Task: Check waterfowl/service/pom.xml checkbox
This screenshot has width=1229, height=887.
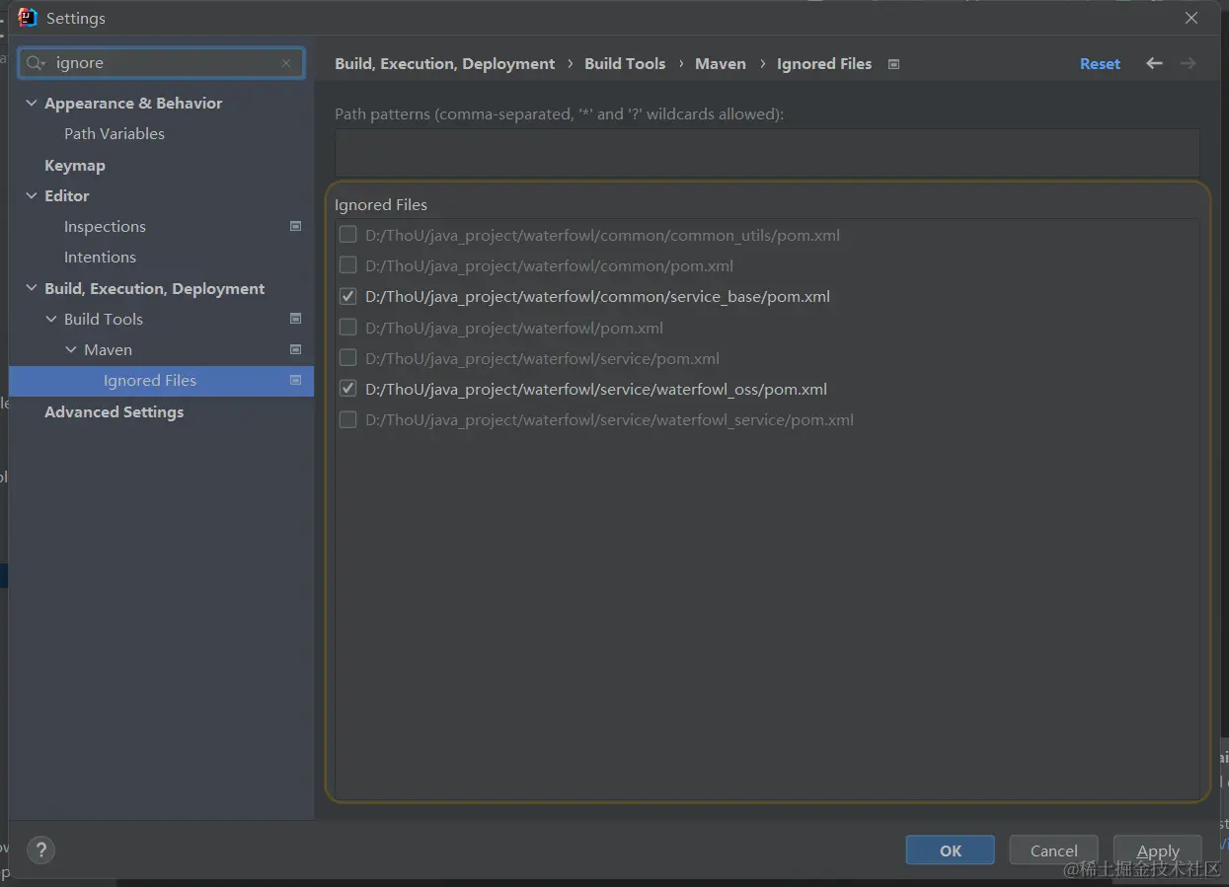Action: coord(347,358)
